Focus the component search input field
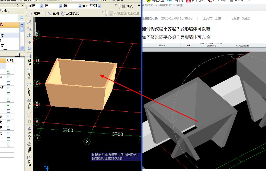266x171 pixels. (9, 18)
